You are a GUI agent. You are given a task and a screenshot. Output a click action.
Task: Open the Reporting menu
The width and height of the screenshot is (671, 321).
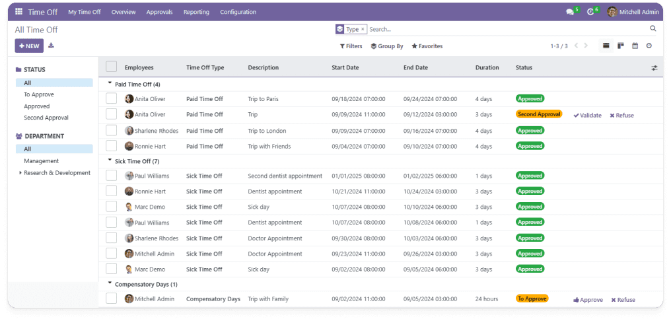pyautogui.click(x=196, y=12)
